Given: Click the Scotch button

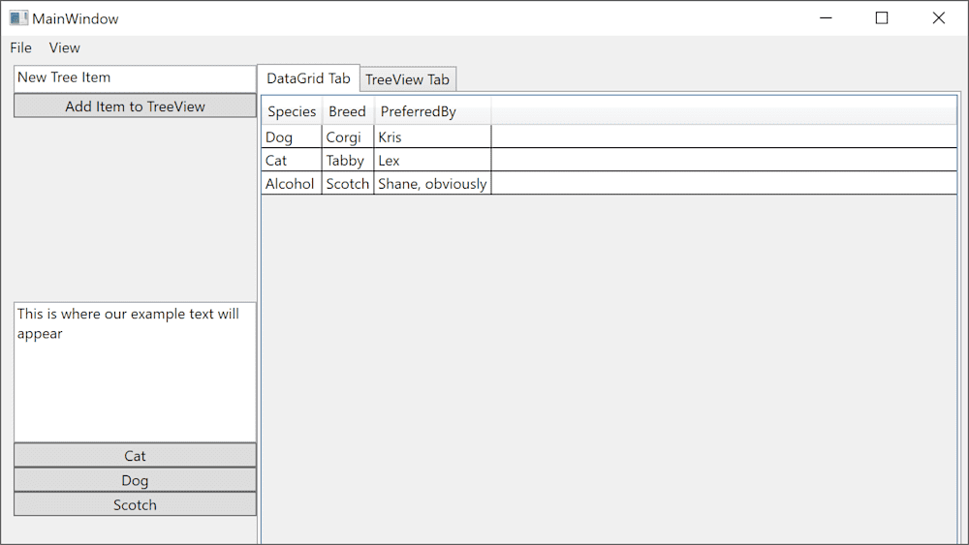Looking at the screenshot, I should [135, 504].
